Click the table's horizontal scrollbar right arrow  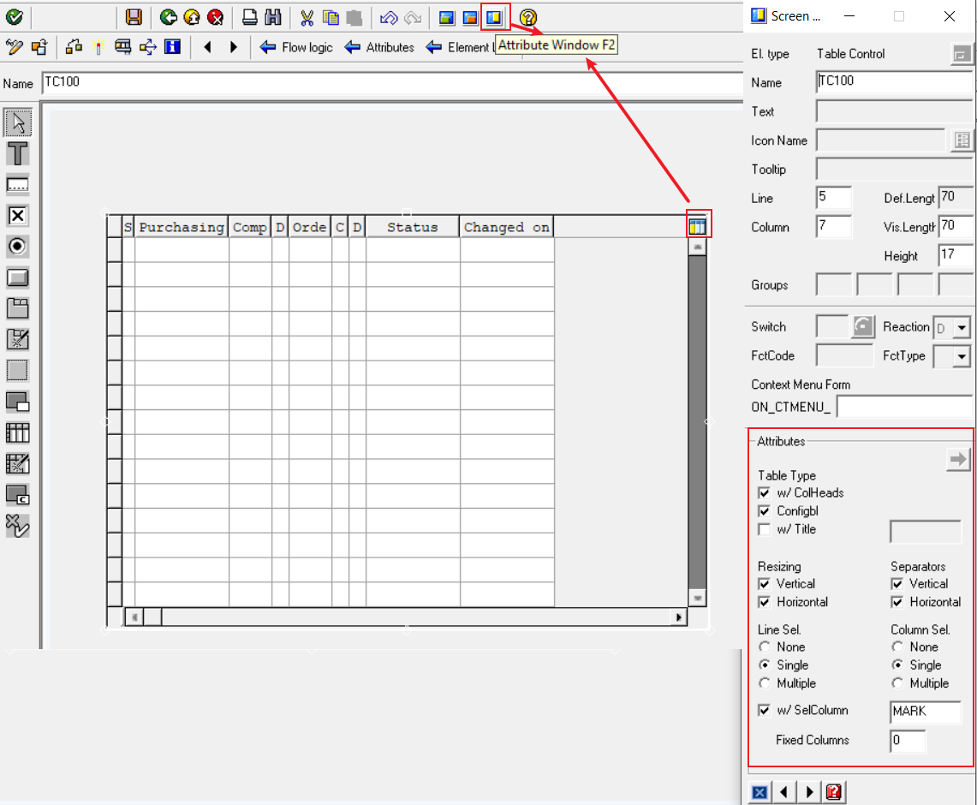pyautogui.click(x=678, y=617)
